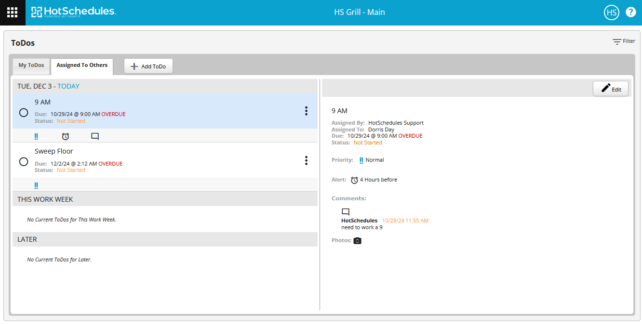Image resolution: width=642 pixels, height=324 pixels.
Task: Open the apps grid menu
Action: (13, 13)
